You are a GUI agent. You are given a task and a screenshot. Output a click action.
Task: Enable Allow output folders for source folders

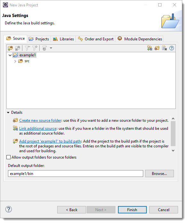(x=9, y=157)
